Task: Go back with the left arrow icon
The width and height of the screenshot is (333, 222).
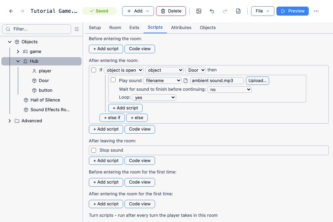Action: pos(11,11)
